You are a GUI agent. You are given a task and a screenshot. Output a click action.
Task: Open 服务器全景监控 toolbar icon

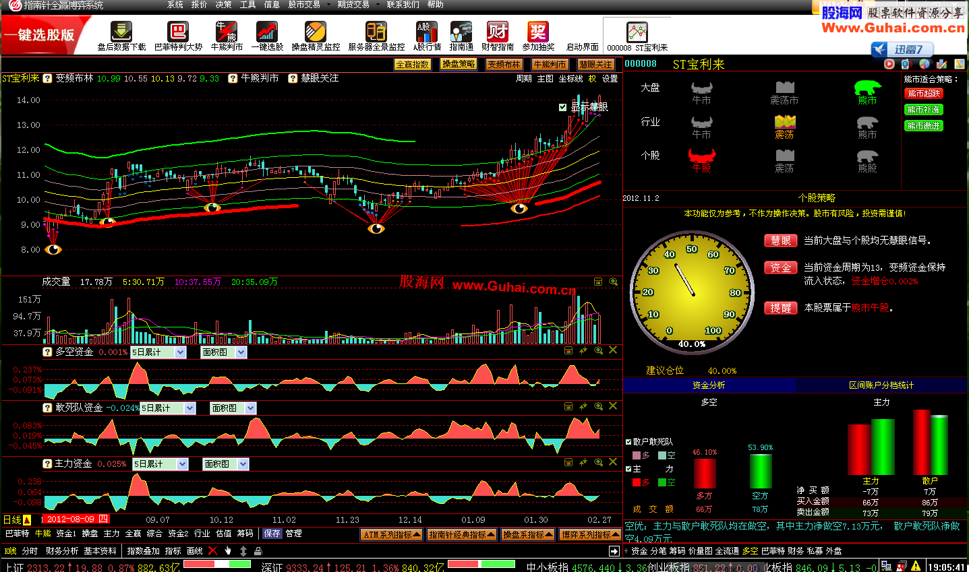tap(376, 32)
